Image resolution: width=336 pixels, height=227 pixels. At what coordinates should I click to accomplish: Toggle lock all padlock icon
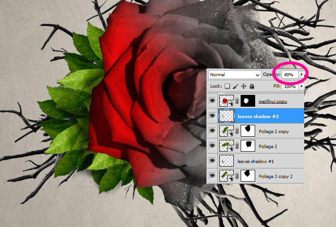252,86
